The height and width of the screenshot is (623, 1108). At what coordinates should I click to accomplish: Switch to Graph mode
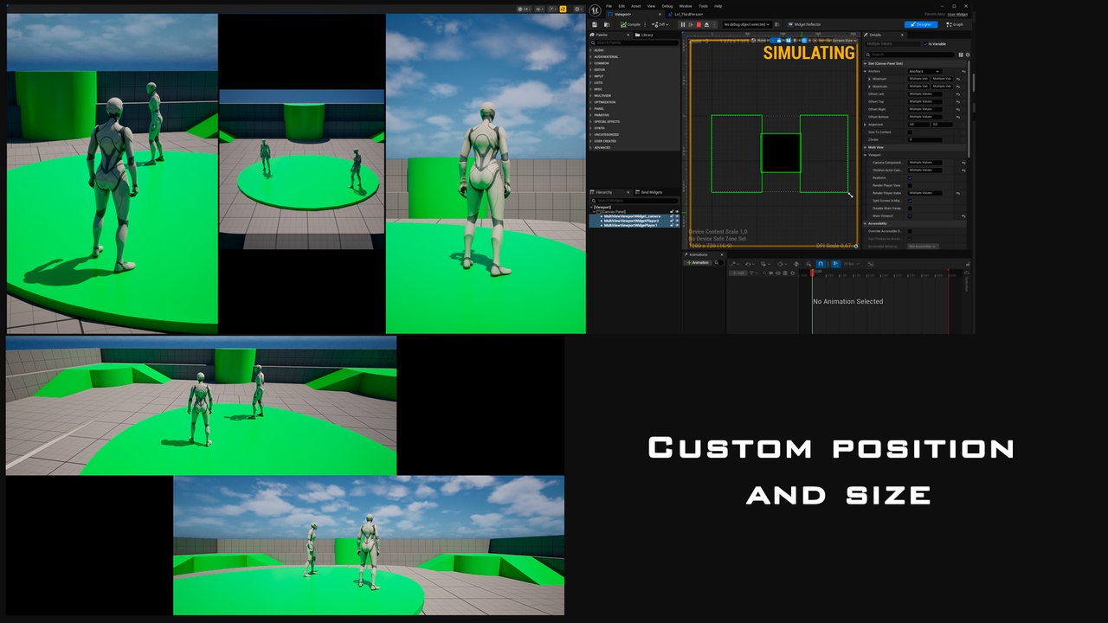955,24
